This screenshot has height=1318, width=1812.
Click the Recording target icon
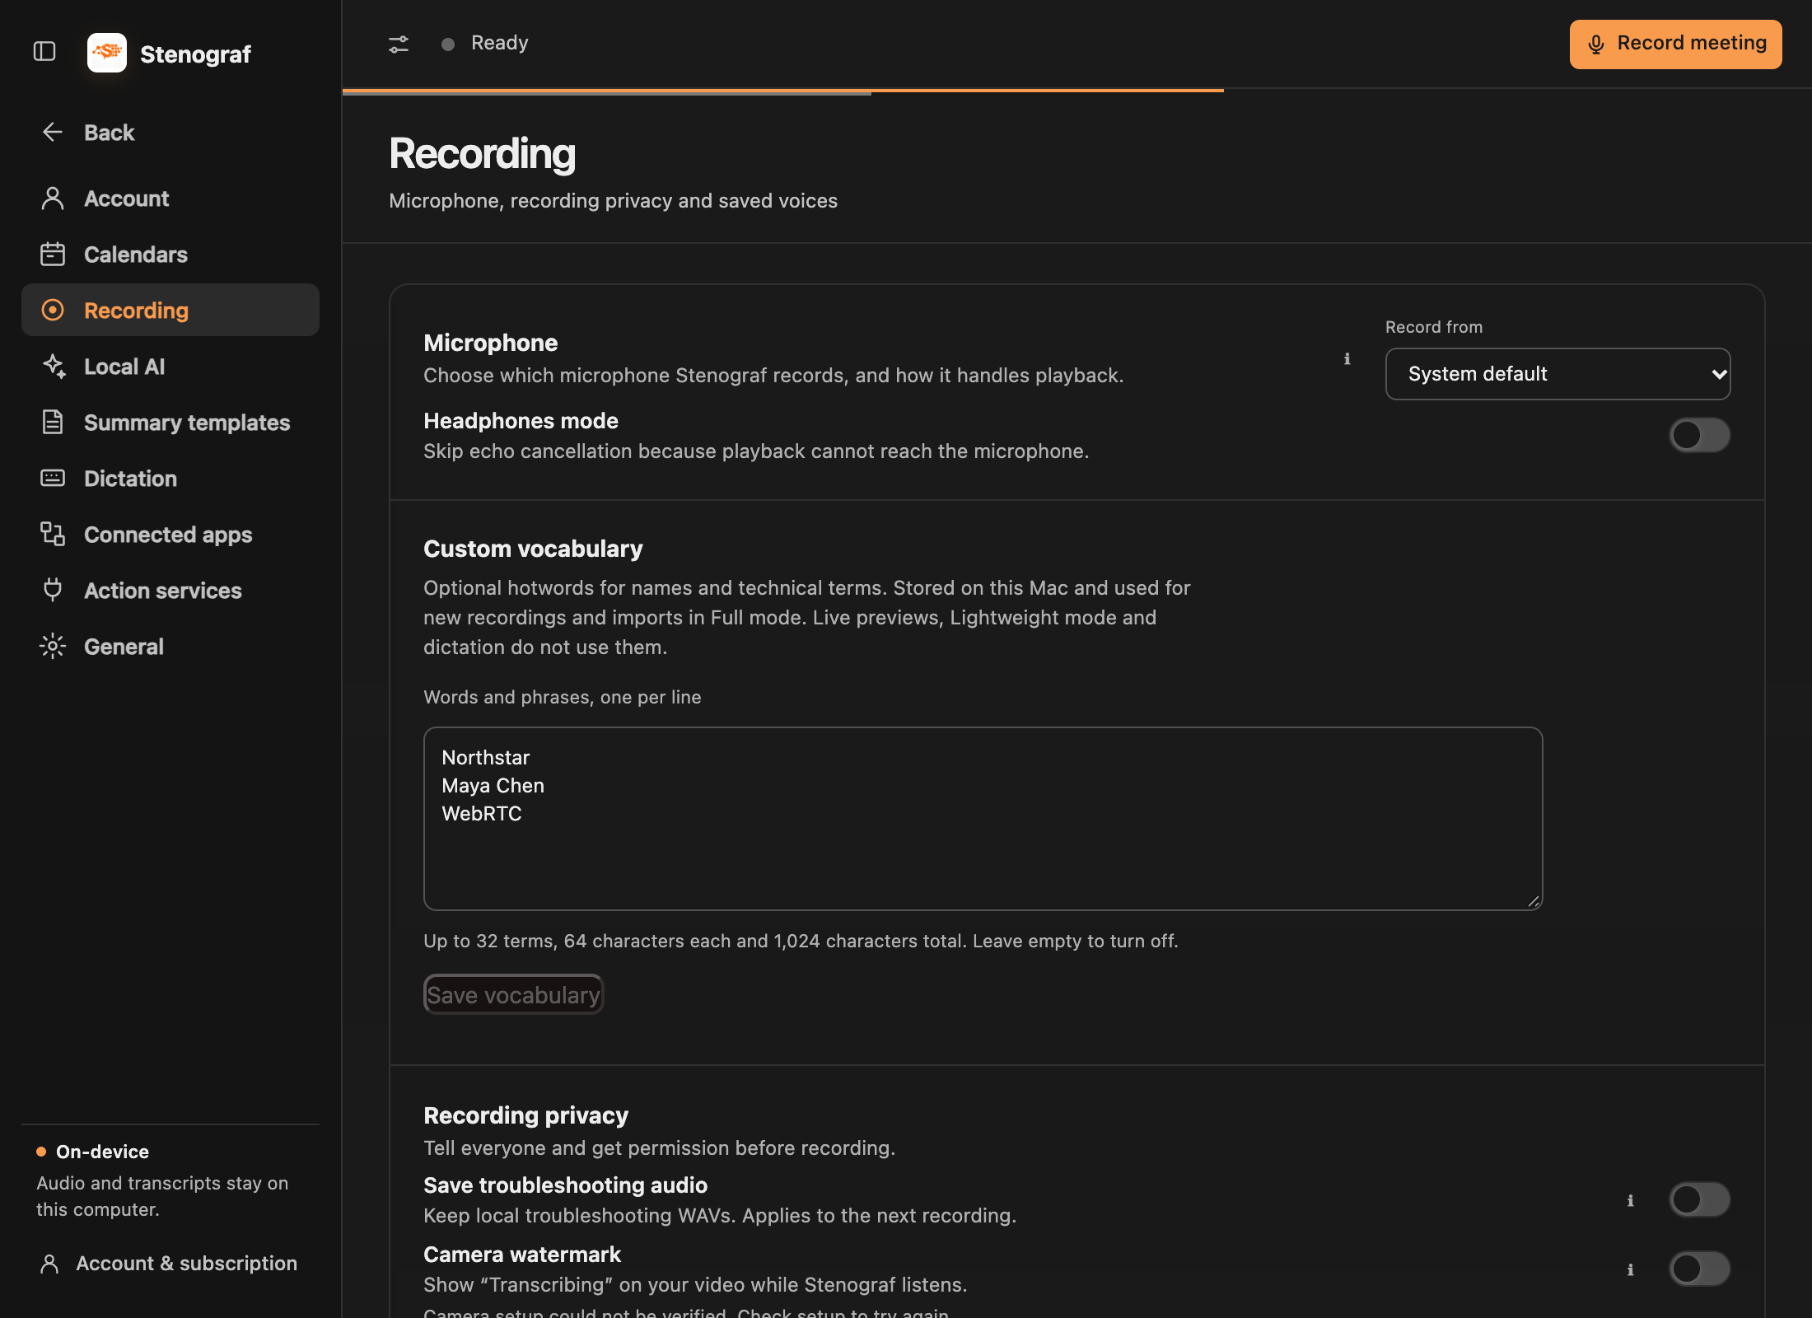point(53,310)
